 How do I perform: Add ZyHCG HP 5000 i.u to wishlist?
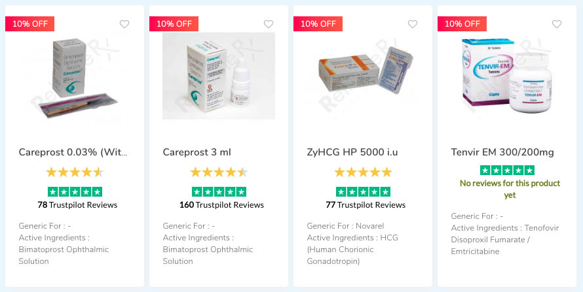(413, 24)
